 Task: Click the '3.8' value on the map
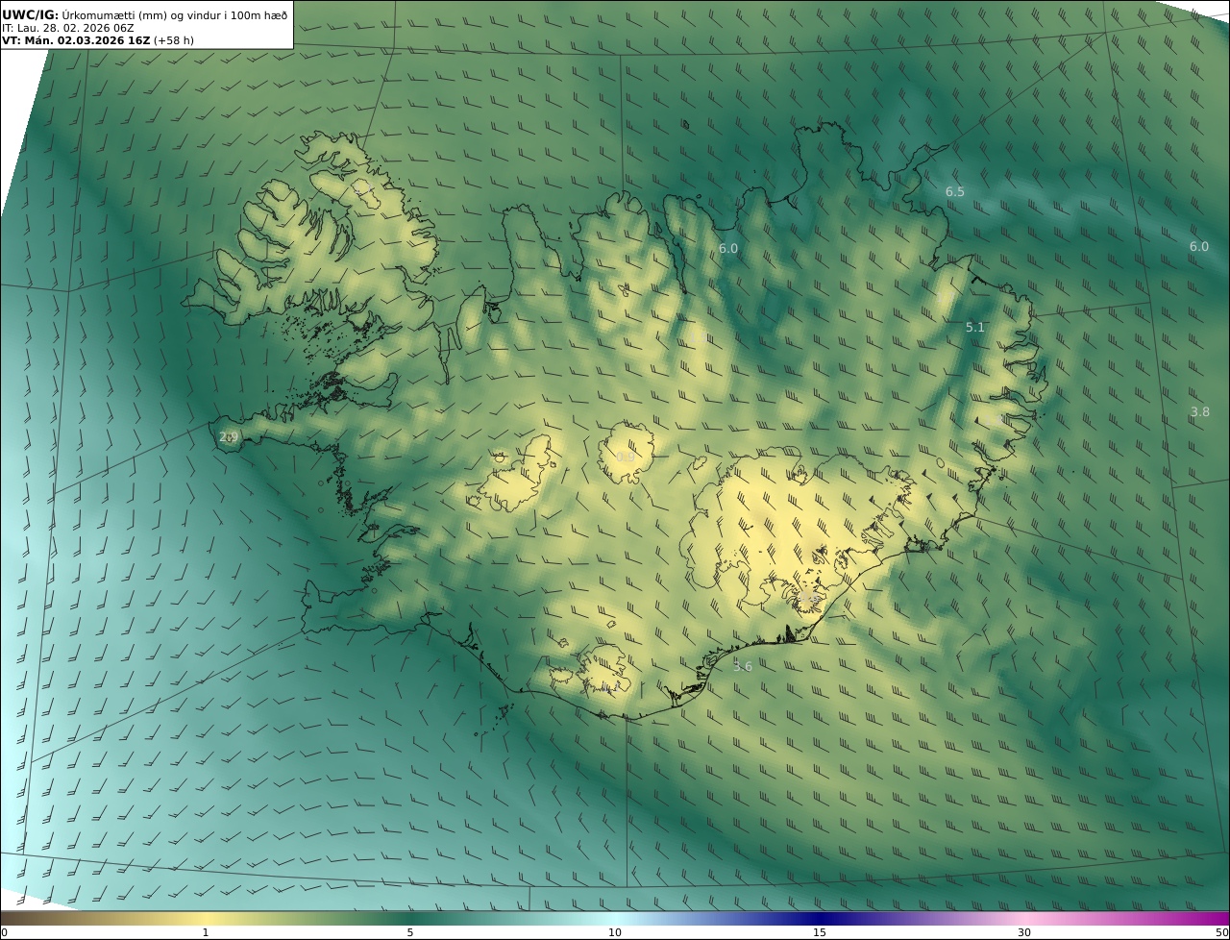point(1199,412)
